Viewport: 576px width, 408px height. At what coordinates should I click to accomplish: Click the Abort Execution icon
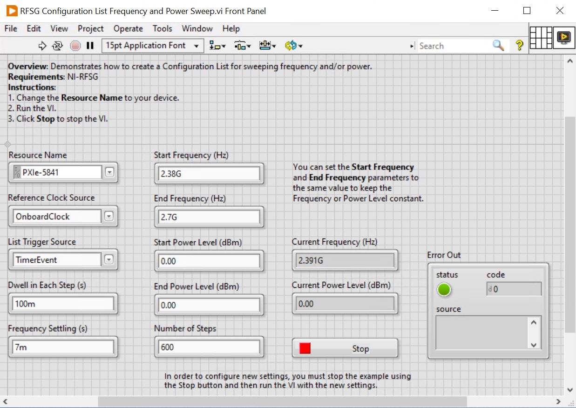[x=74, y=46]
